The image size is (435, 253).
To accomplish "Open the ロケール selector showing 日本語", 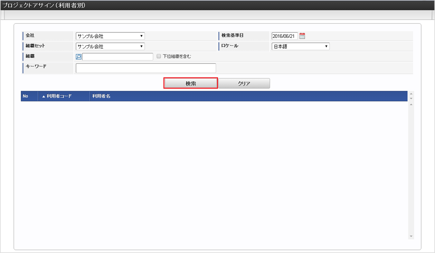I will [300, 46].
